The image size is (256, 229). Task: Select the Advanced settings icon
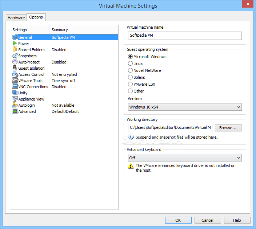tap(15, 111)
